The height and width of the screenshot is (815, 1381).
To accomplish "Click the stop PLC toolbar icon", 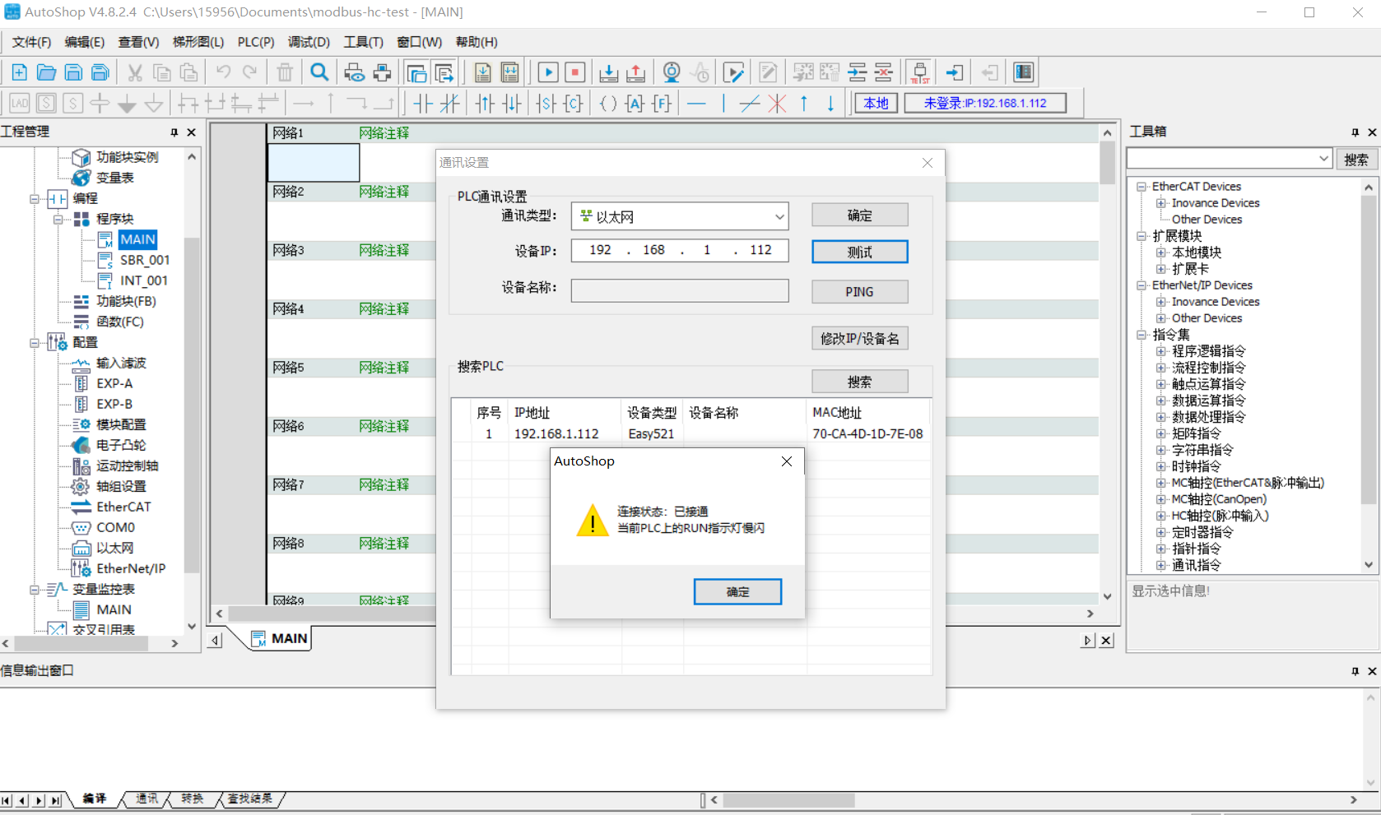I will pyautogui.click(x=575, y=72).
